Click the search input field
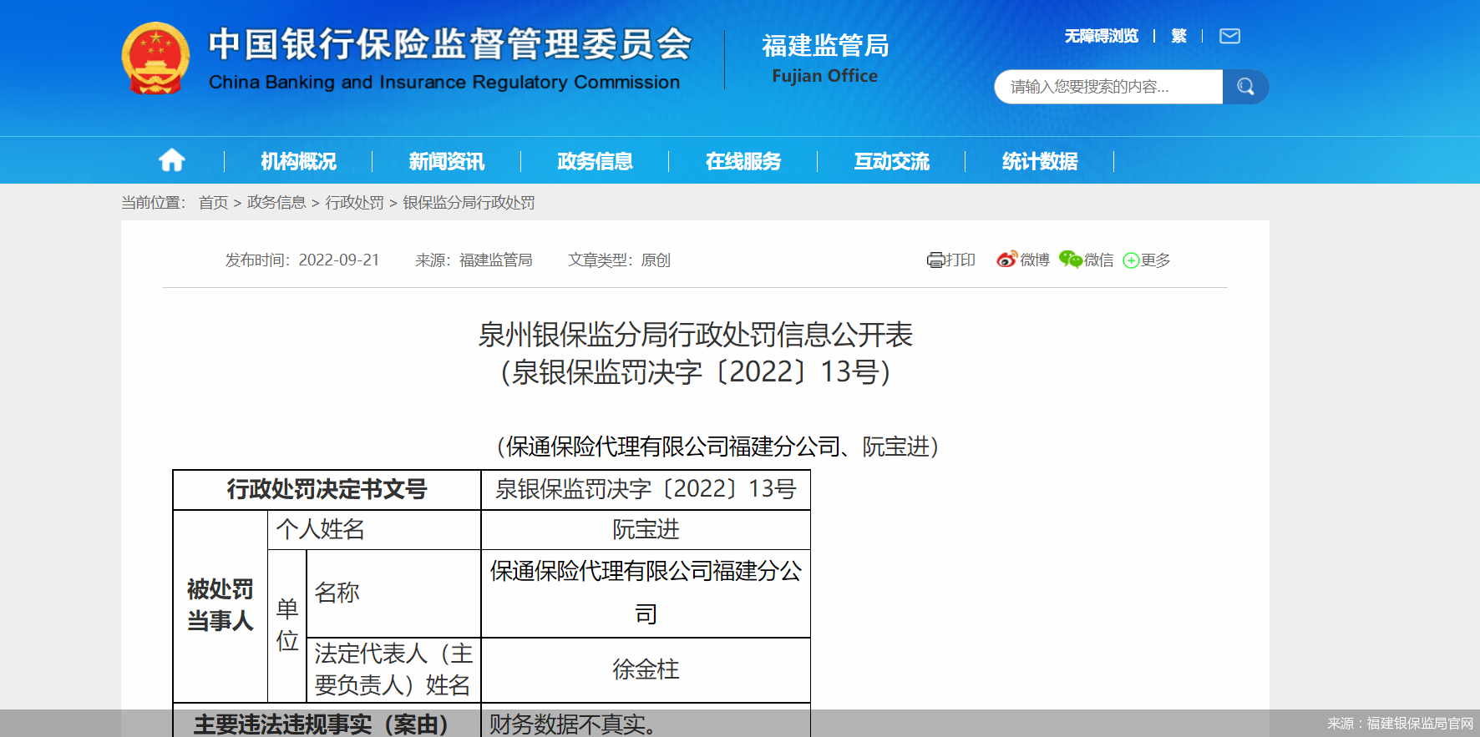This screenshot has width=1480, height=737. 1108,87
